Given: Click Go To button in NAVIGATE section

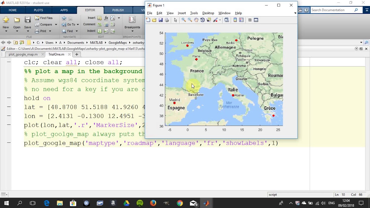Looking at the screenshot, I should [x=69, y=25].
